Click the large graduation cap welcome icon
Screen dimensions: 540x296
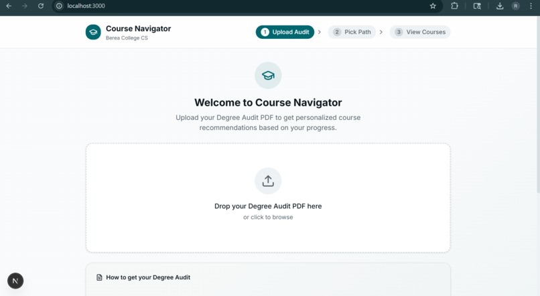pyautogui.click(x=268, y=76)
